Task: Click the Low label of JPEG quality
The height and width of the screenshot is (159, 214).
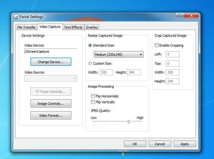Action: 94,118
